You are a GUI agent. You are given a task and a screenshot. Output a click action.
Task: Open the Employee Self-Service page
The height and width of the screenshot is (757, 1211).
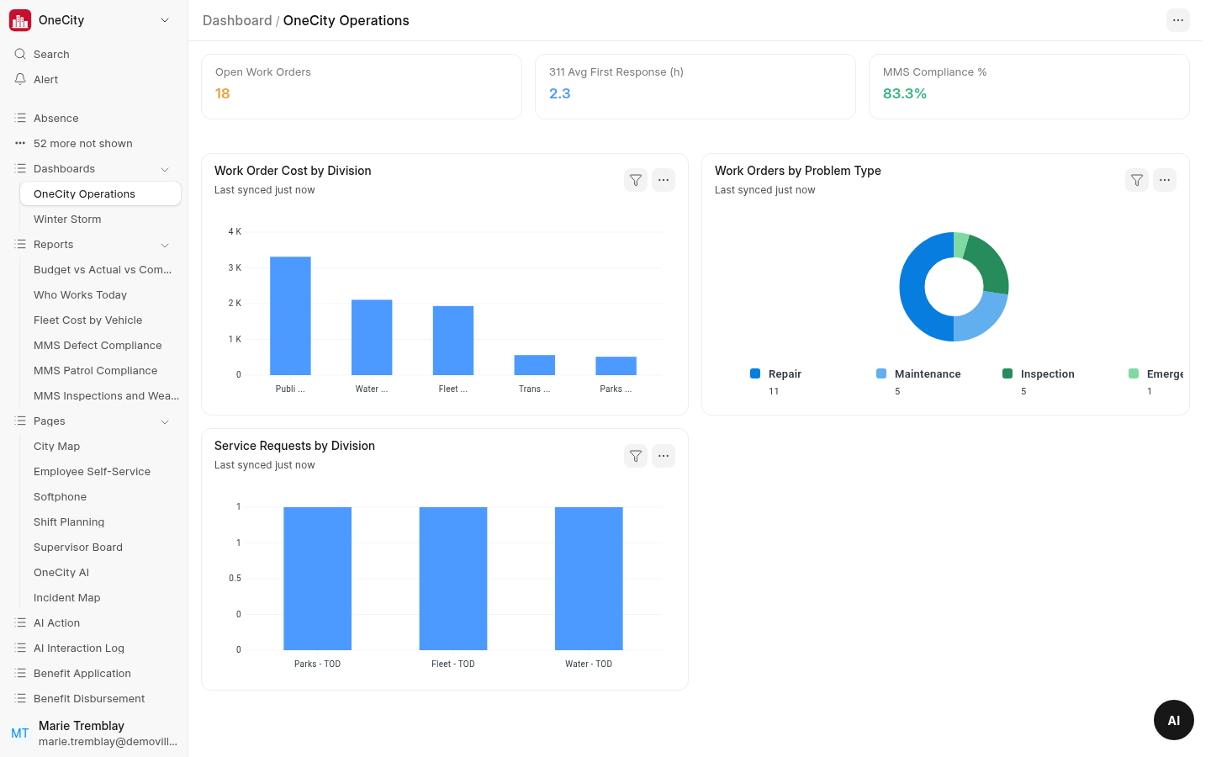(x=100, y=471)
